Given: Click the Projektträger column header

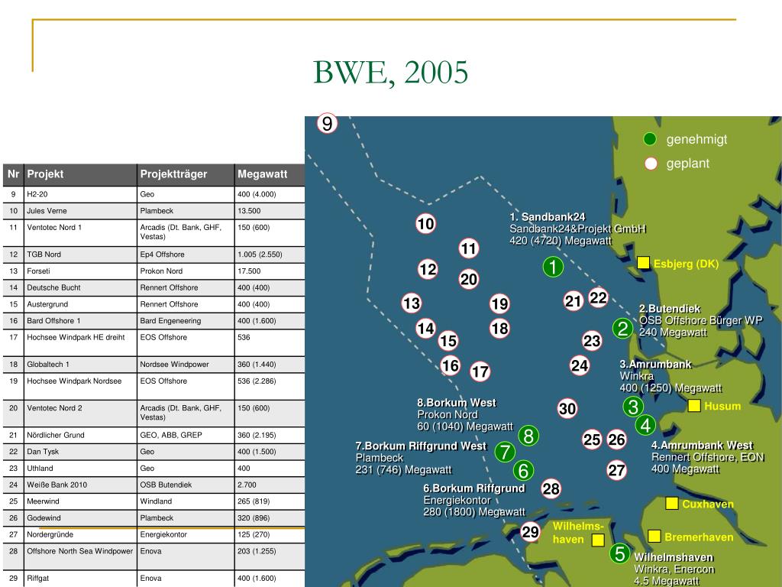Looking at the screenshot, I should pyautogui.click(x=186, y=174).
